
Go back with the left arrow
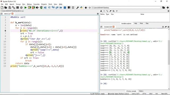click(x=86, y=8)
